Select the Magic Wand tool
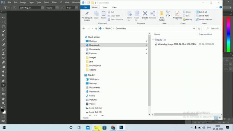233x131 pixels. click(3, 31)
